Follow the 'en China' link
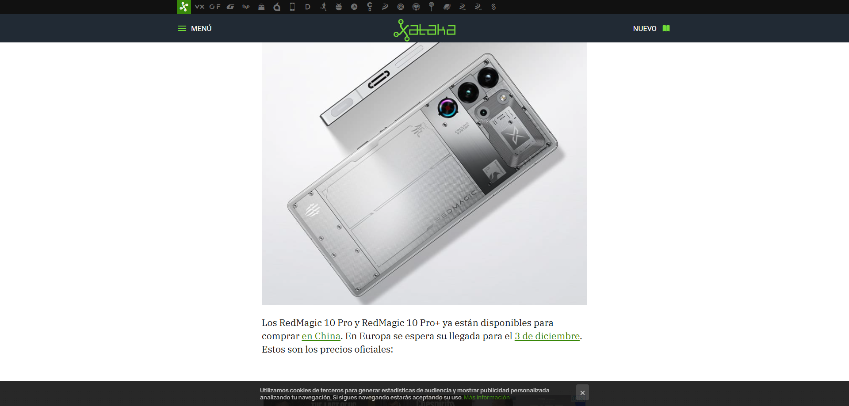This screenshot has height=406, width=849. (x=321, y=336)
